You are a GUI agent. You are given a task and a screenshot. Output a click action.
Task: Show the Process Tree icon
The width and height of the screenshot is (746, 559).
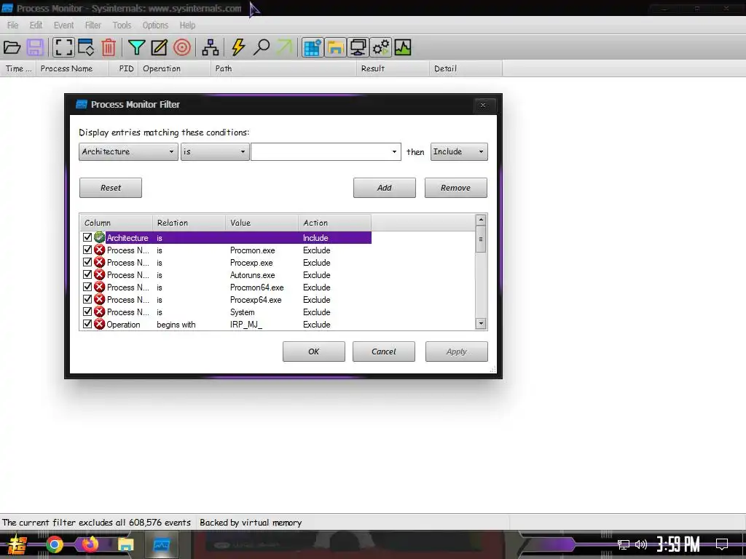(211, 47)
